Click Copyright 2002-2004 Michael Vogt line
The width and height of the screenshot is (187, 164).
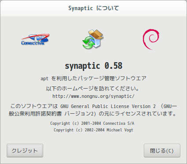(x=93, y=130)
